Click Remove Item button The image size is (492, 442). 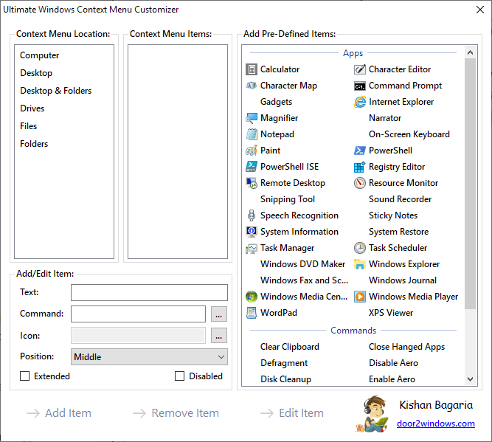[x=176, y=413]
